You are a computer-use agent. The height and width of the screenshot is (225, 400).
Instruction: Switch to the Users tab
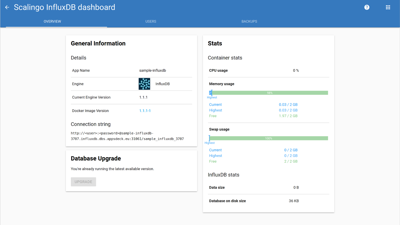click(151, 21)
